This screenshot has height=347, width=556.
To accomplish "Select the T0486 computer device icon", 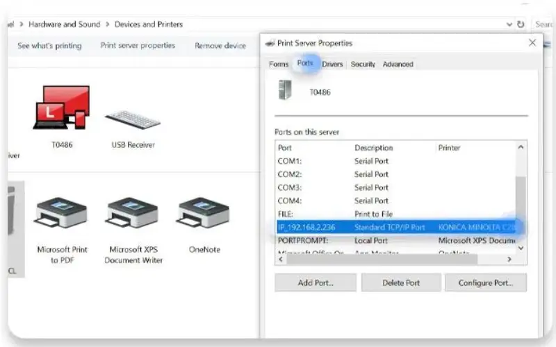I will (62, 108).
